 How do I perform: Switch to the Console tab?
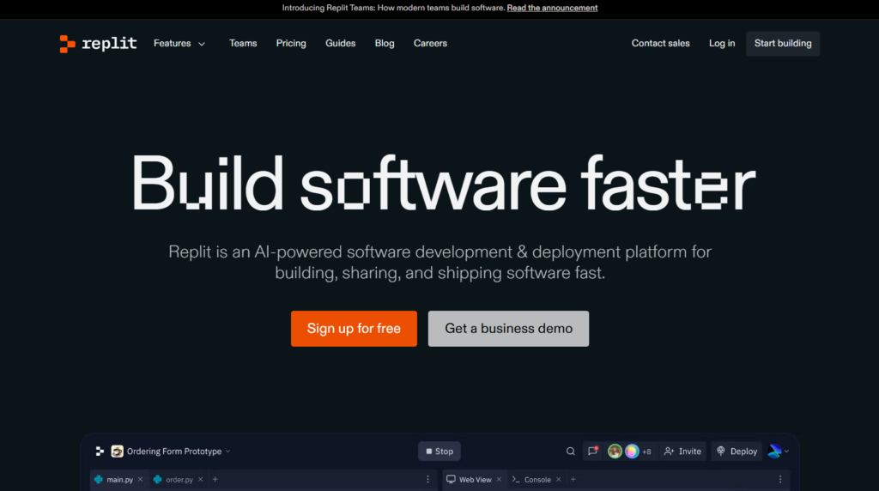[536, 480]
